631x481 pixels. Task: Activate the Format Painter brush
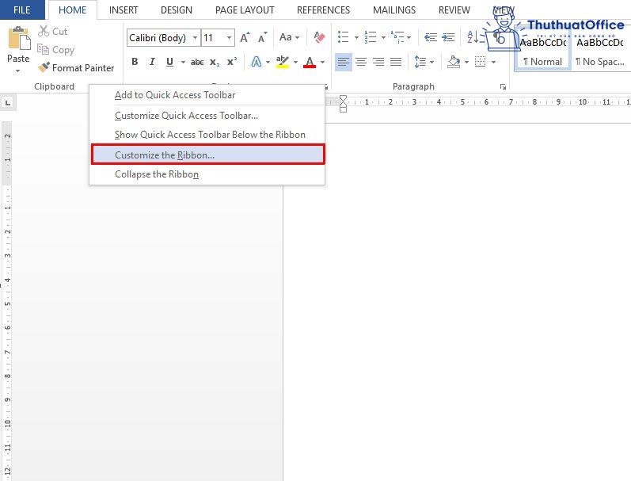point(76,67)
